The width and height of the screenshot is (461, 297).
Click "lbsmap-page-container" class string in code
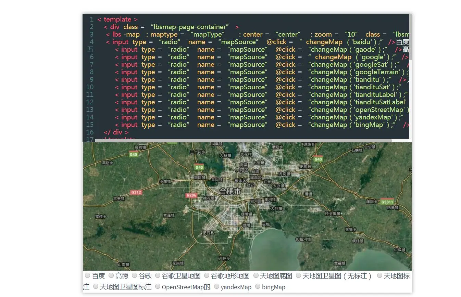(190, 27)
